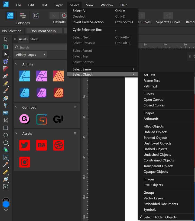The width and height of the screenshot is (195, 221).
Task: Click the assets Search field
Action: click(40, 47)
